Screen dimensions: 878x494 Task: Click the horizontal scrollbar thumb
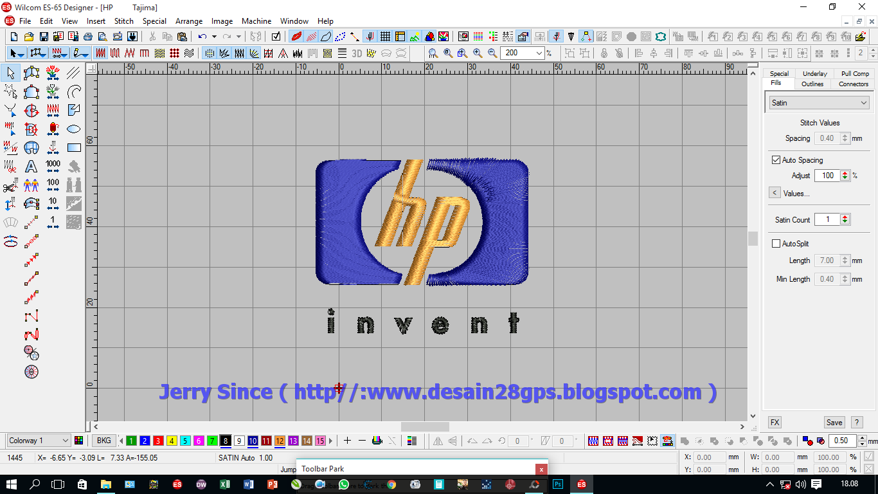pos(425,426)
